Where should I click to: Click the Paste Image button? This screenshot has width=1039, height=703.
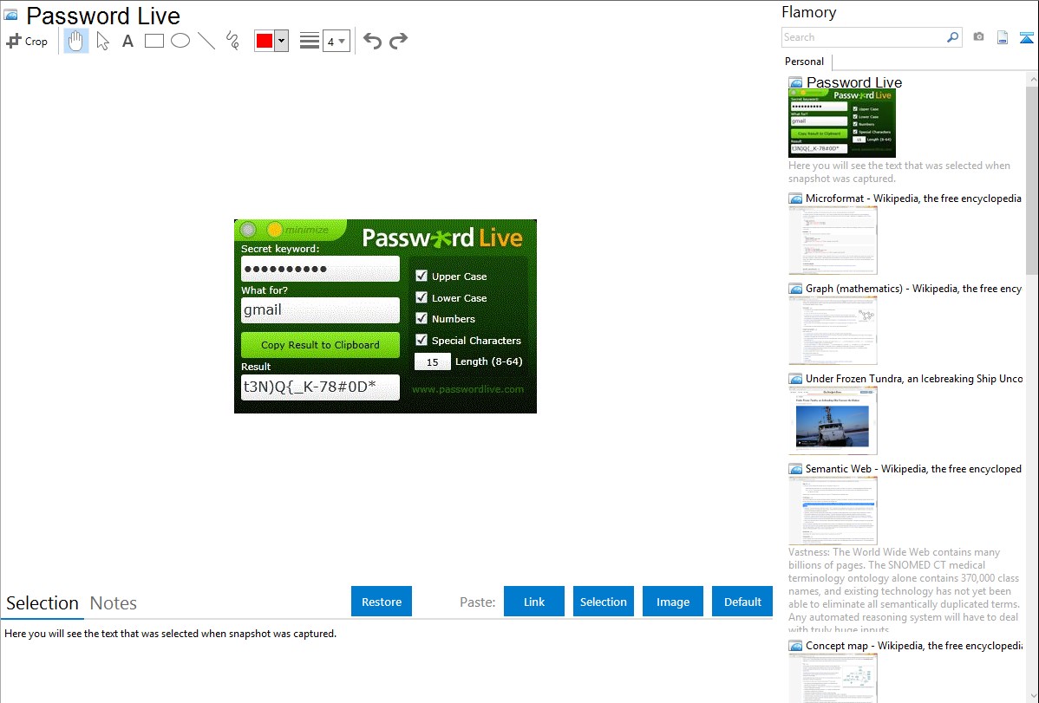tap(672, 602)
